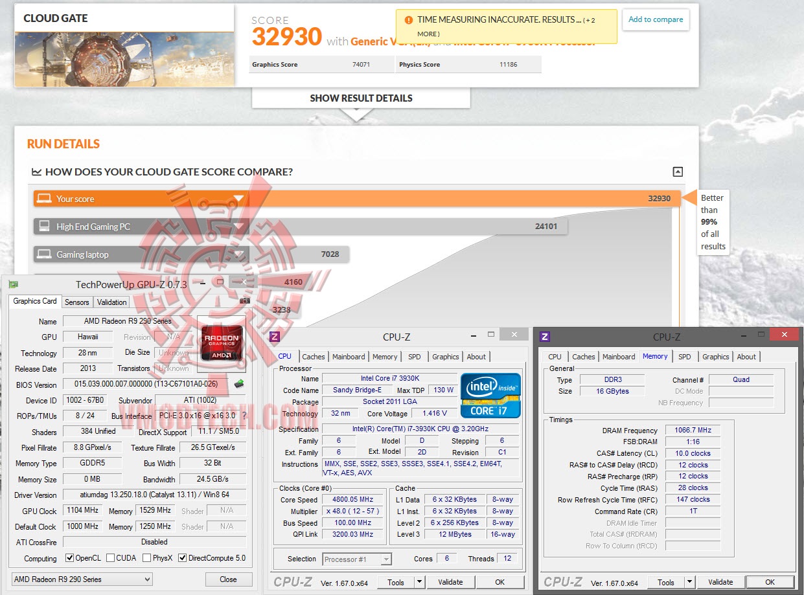Switch to the Validation tab in GPU-Z
Screen dimensions: 804x595
pos(112,302)
